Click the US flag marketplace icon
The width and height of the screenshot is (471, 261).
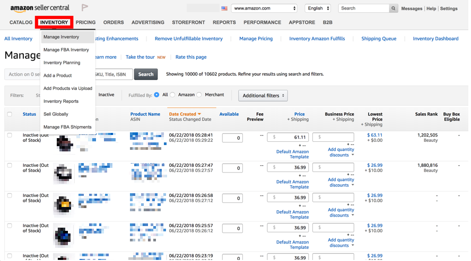[x=224, y=8]
